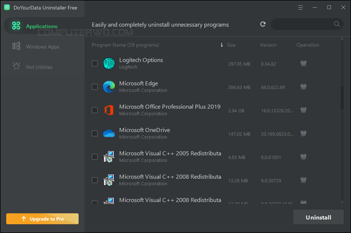Click the Windows Apps logo icon
The image size is (351, 233).
tap(16, 46)
